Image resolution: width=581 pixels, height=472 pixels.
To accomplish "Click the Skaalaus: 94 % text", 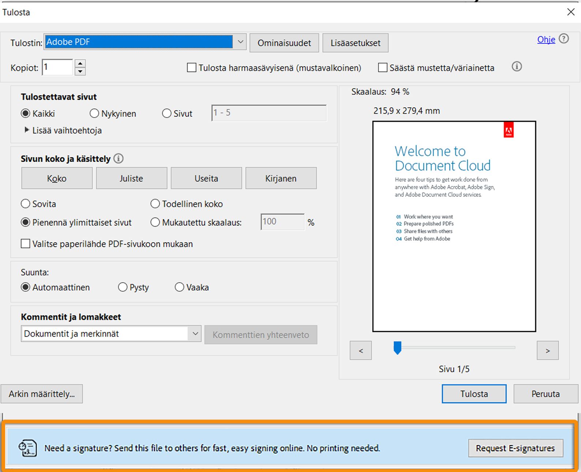I will (380, 92).
